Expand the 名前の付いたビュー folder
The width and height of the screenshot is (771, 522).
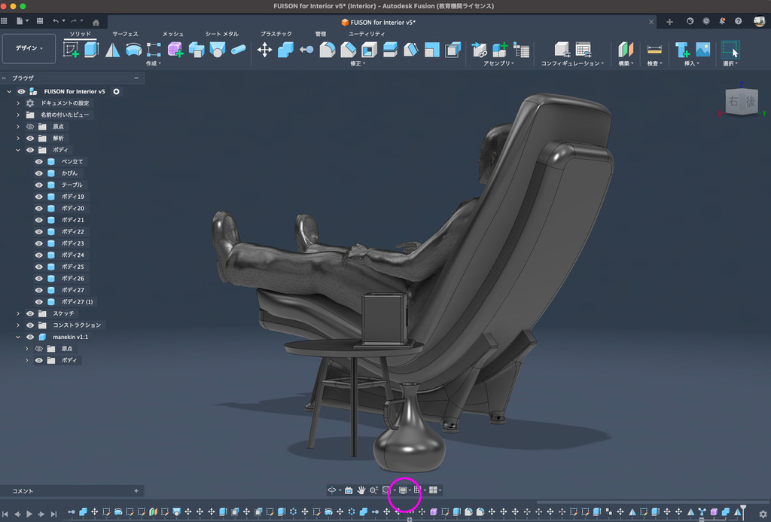click(x=18, y=114)
